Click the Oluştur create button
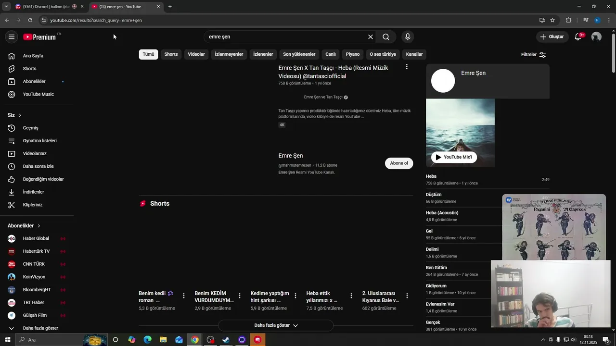 tap(552, 37)
